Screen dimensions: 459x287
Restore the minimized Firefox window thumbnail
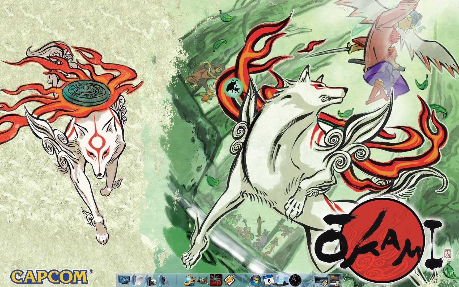(335, 280)
